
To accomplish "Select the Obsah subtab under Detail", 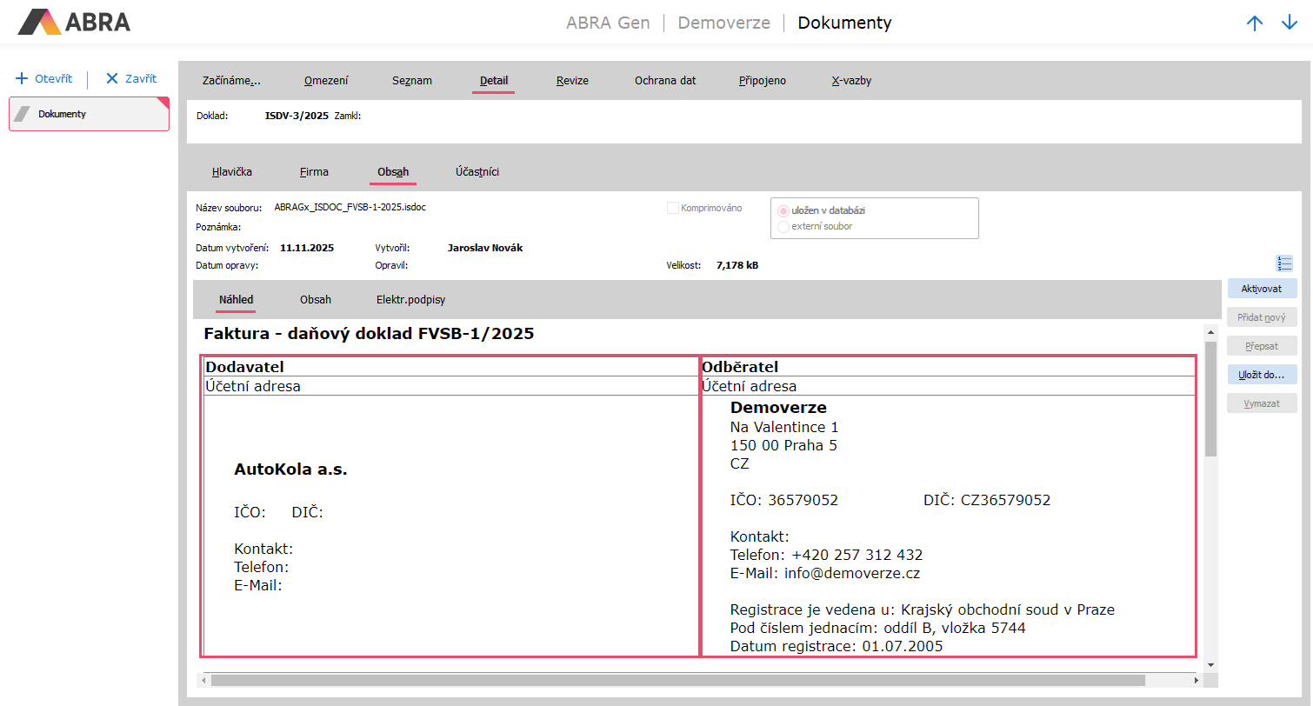I will 393,171.
